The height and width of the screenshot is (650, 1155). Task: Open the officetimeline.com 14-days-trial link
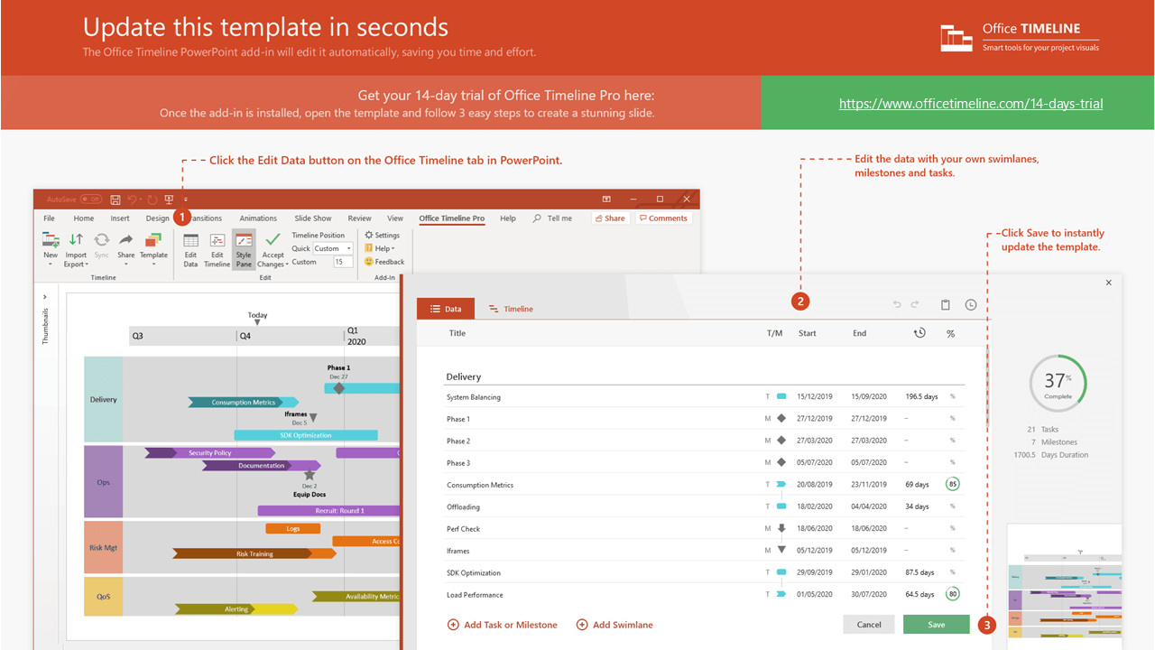pyautogui.click(x=970, y=104)
